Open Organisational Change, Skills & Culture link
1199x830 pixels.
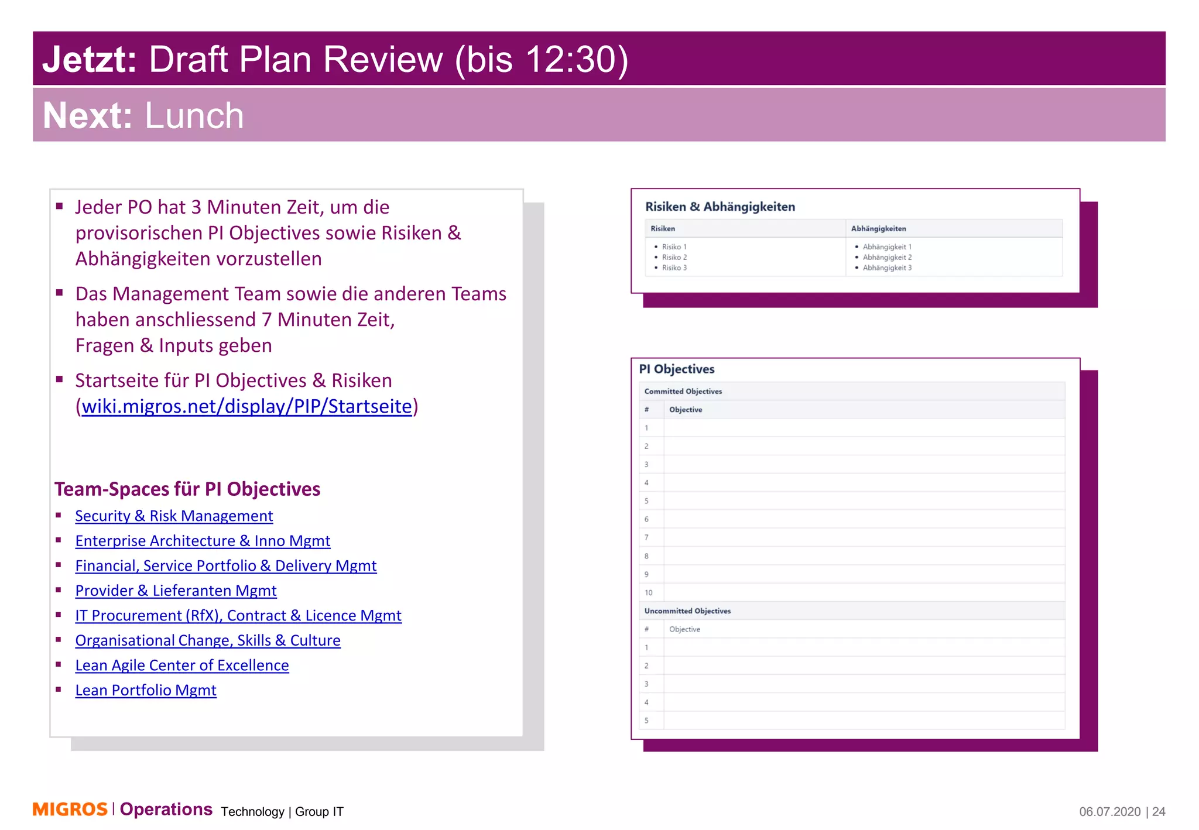point(208,640)
